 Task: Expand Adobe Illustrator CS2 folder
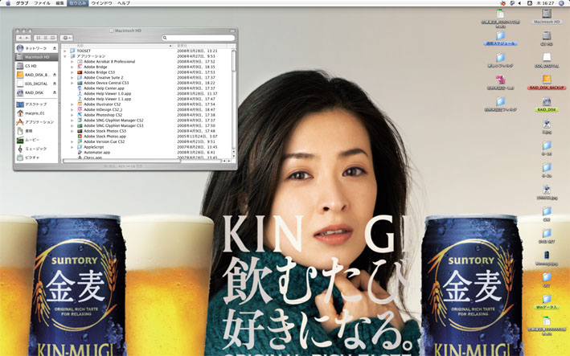72,104
